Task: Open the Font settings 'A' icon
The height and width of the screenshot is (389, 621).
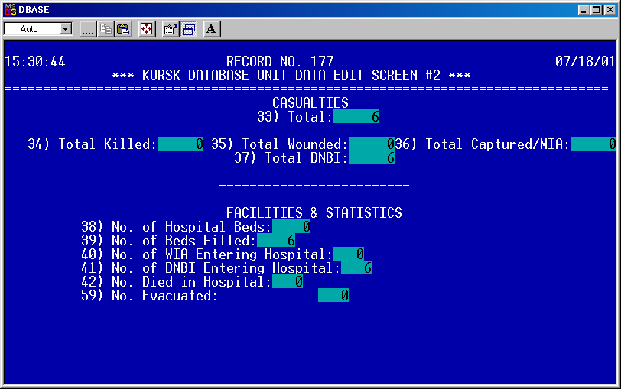Action: (x=212, y=29)
